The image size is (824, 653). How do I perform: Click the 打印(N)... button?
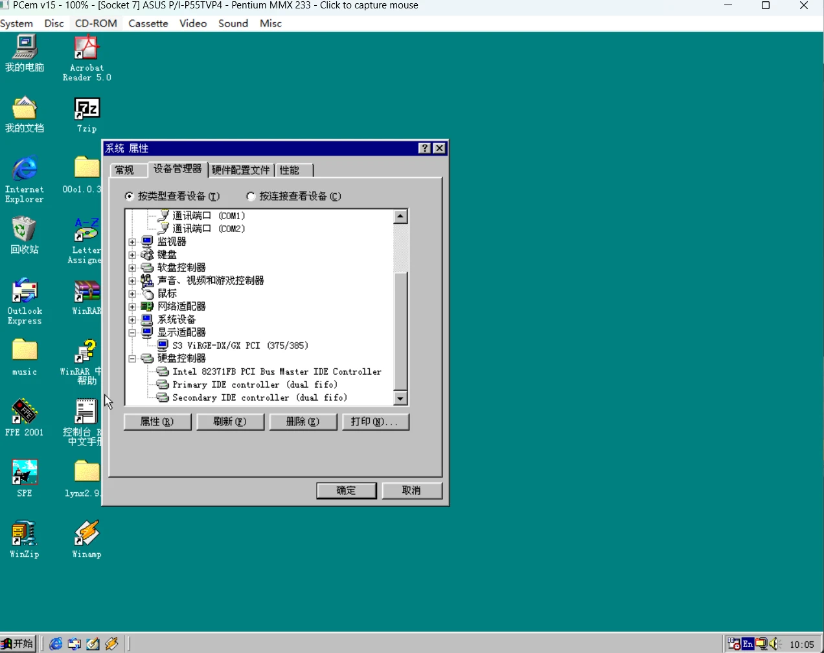tap(375, 421)
